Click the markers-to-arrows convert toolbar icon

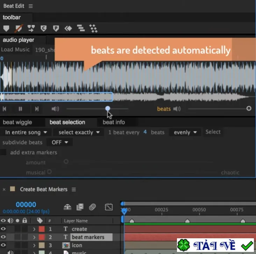point(31,28)
